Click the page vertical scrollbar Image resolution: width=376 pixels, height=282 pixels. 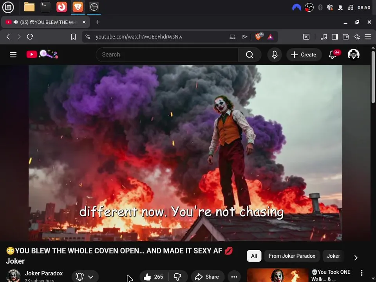373,77
